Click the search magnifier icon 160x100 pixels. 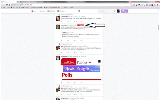point(114,11)
